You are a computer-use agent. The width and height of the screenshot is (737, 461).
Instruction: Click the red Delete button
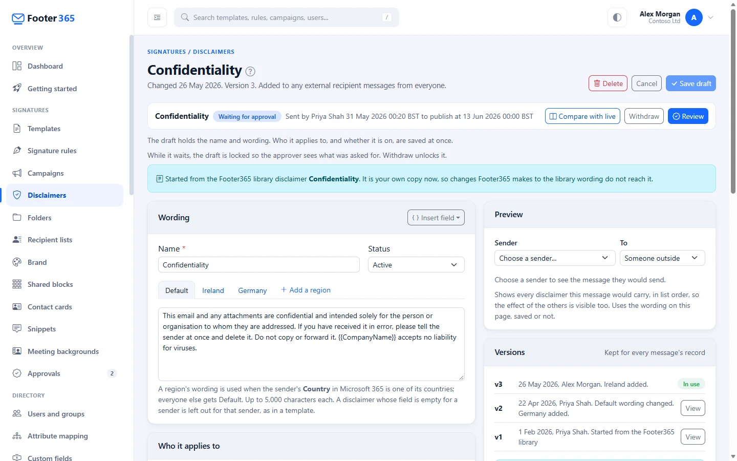click(608, 83)
